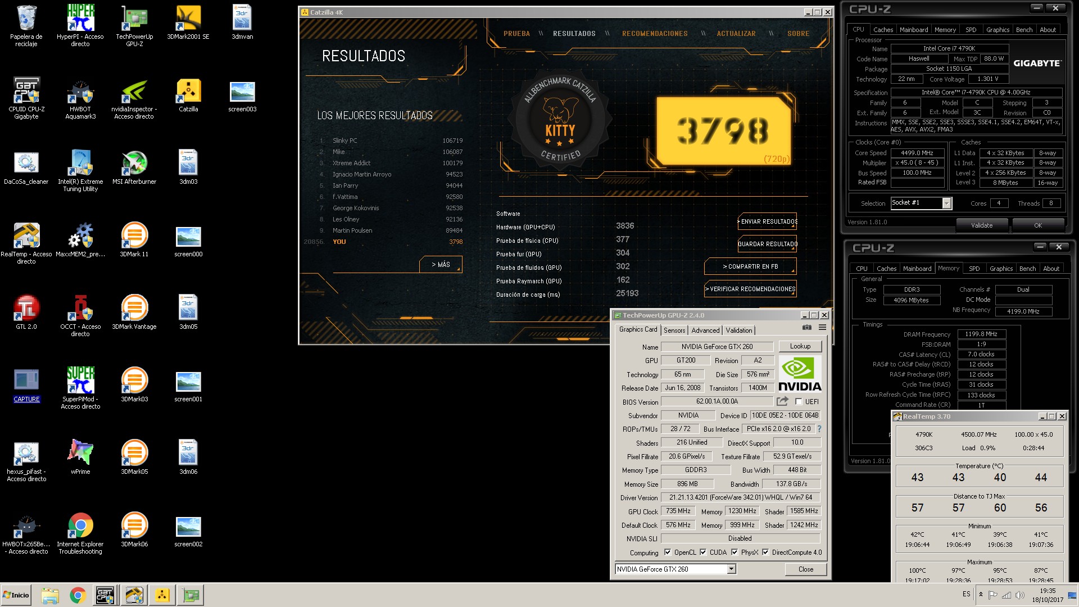Launch MaxxMEM2 preview desktop icon

tap(80, 240)
